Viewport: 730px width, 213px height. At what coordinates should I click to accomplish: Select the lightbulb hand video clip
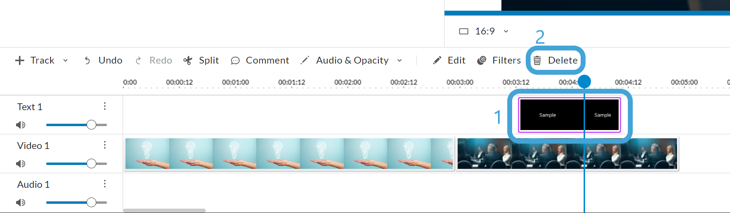[x=289, y=154]
